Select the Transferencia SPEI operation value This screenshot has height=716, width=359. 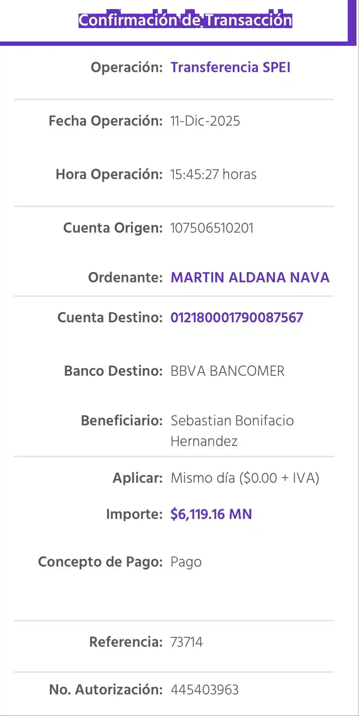[230, 67]
